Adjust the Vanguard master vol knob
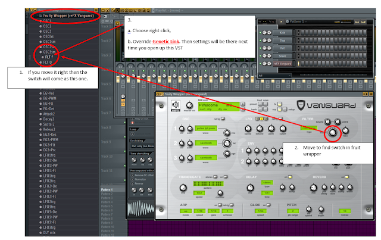Viewport: 381px width, 240px height. coord(189,105)
